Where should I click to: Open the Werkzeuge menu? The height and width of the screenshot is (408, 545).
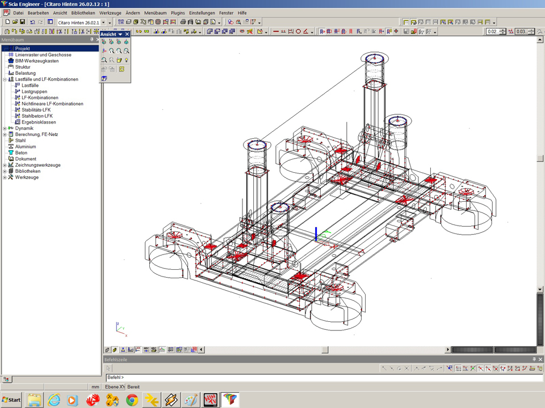point(110,12)
